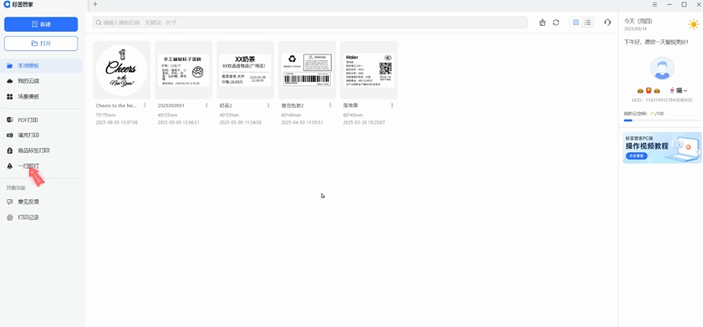
Task: Select 本地模板 in the sidebar
Action: [41, 65]
